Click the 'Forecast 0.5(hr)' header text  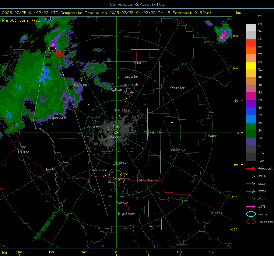192,13
